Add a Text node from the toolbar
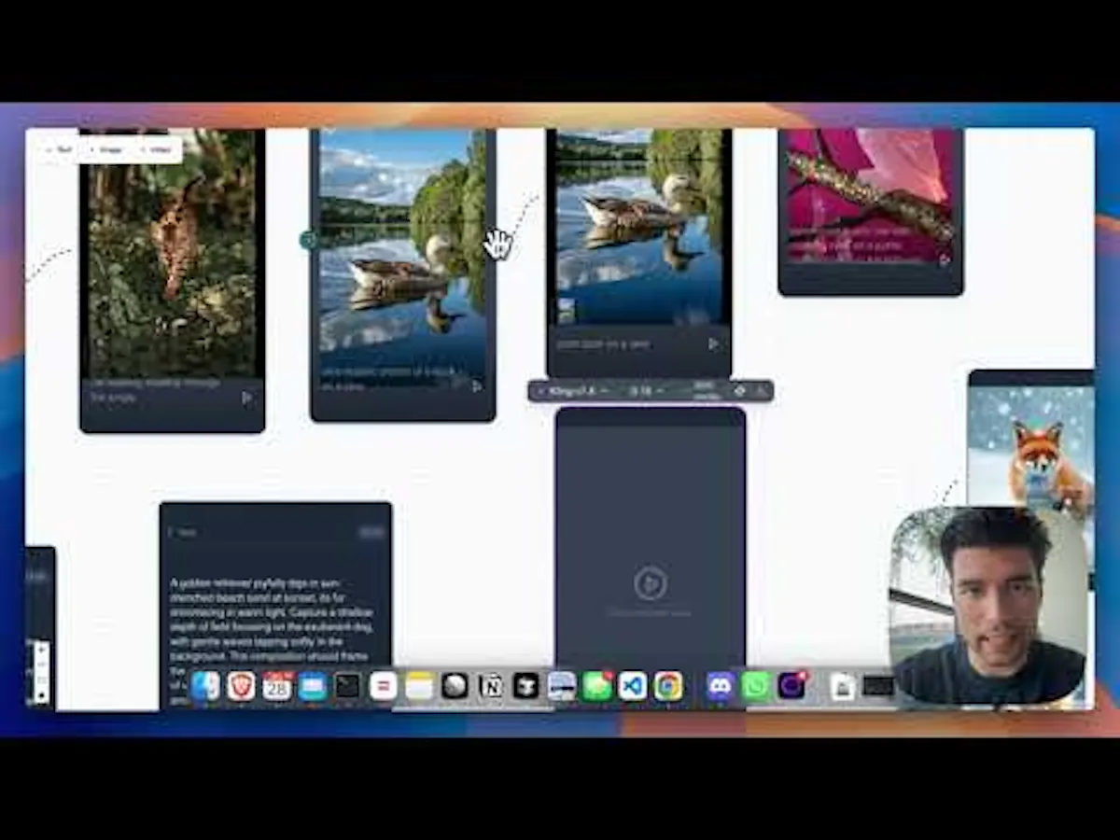Screen dimensions: 1120x840 [59, 149]
